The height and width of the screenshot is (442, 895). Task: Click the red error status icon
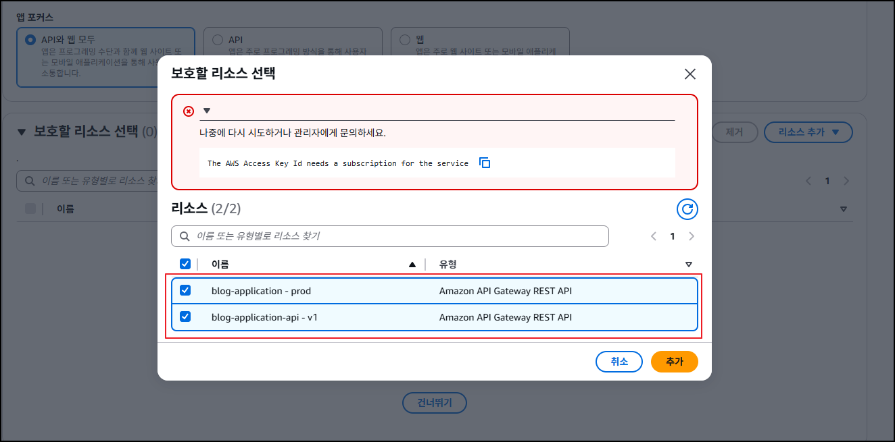(x=189, y=111)
